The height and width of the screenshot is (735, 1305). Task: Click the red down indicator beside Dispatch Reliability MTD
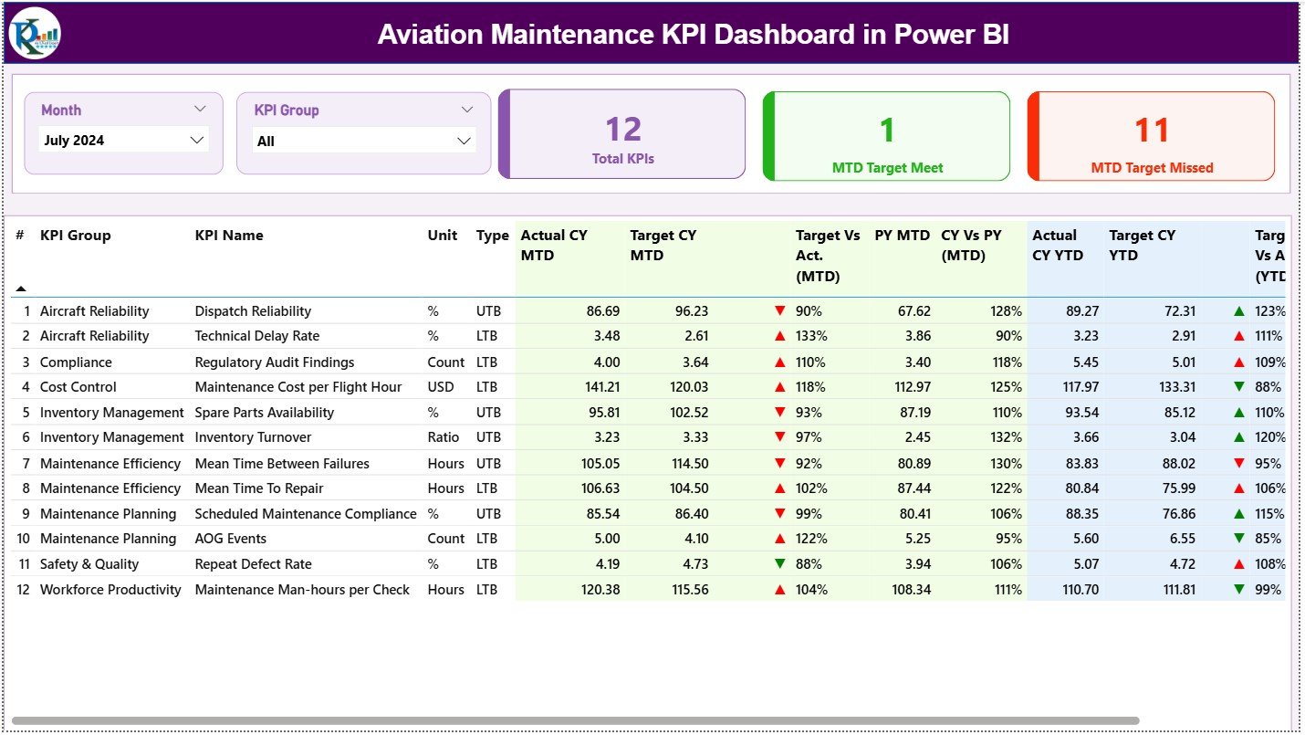coord(779,310)
